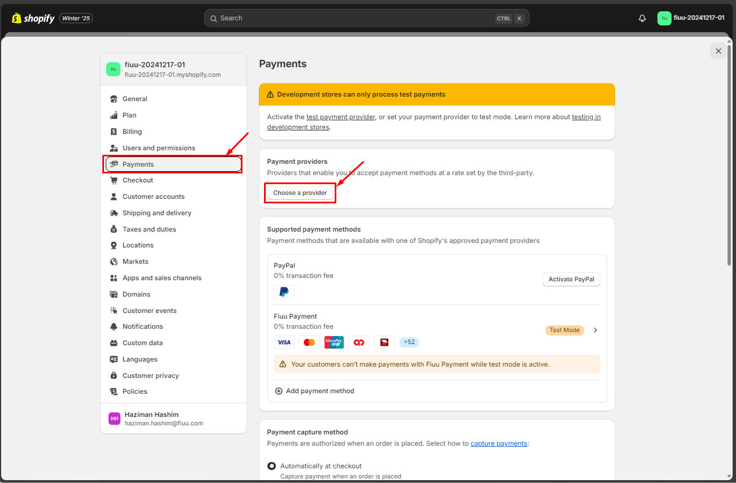Open the fiuu-20241217-01 store header in sidebar
This screenshot has height=483, width=736.
[x=174, y=69]
